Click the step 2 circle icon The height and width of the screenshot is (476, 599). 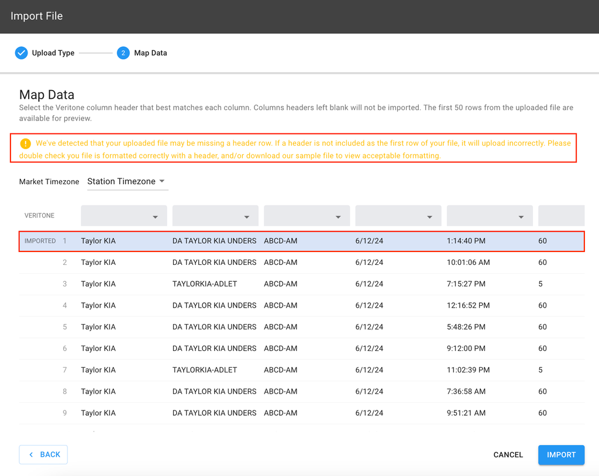(123, 53)
